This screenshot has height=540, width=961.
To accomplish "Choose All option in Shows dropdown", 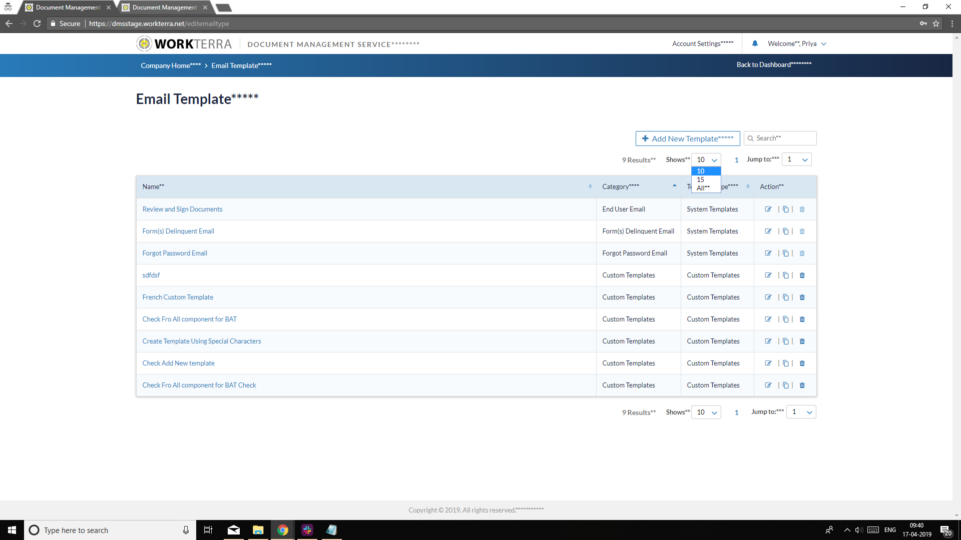I will click(703, 188).
